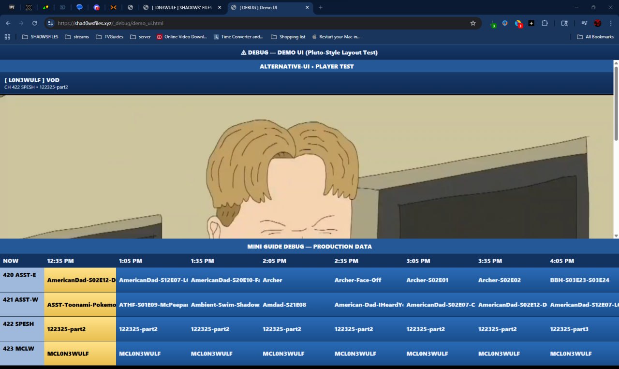Bookmark this page with the star icon

coord(473,23)
